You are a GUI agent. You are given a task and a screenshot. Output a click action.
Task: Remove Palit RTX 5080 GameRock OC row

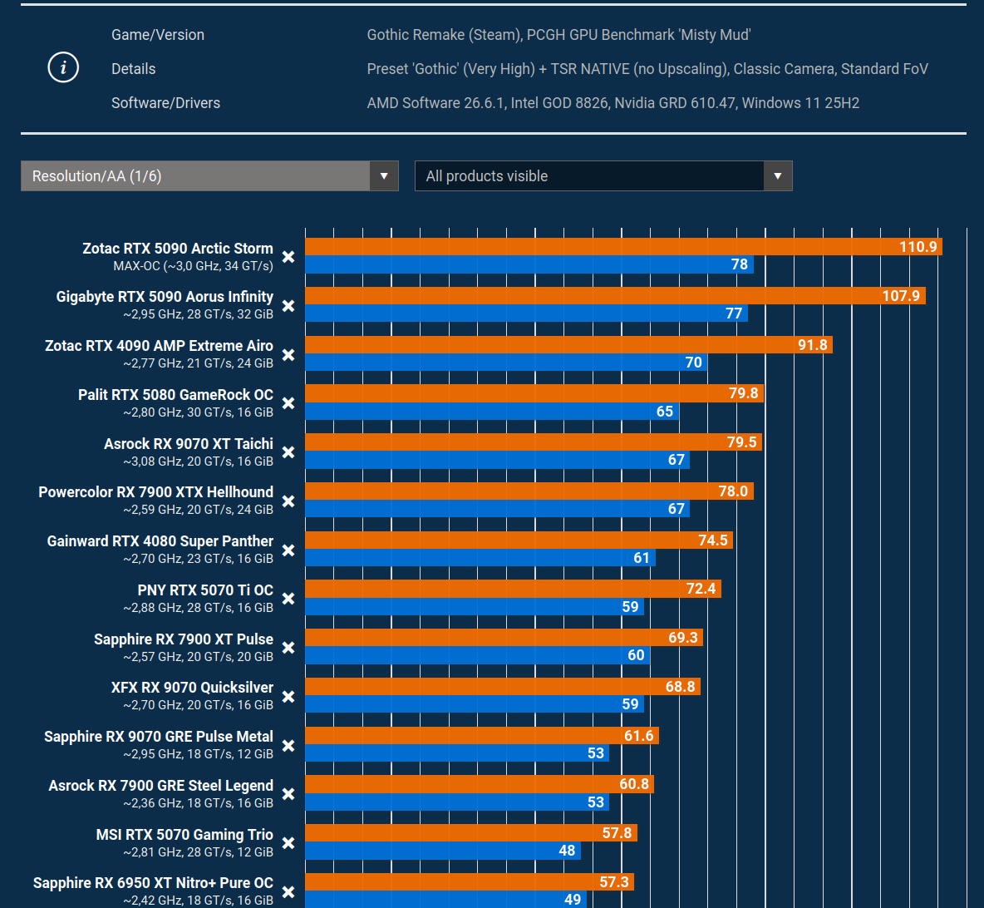[x=288, y=403]
